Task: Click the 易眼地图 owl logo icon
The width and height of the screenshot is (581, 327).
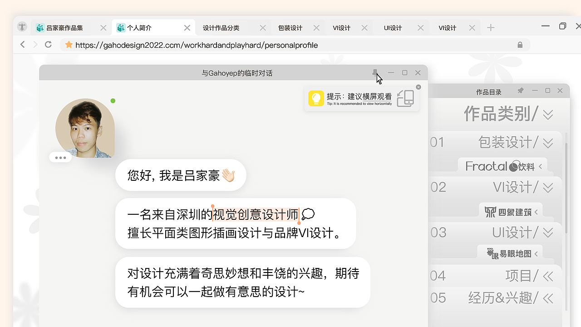Action: tap(492, 253)
